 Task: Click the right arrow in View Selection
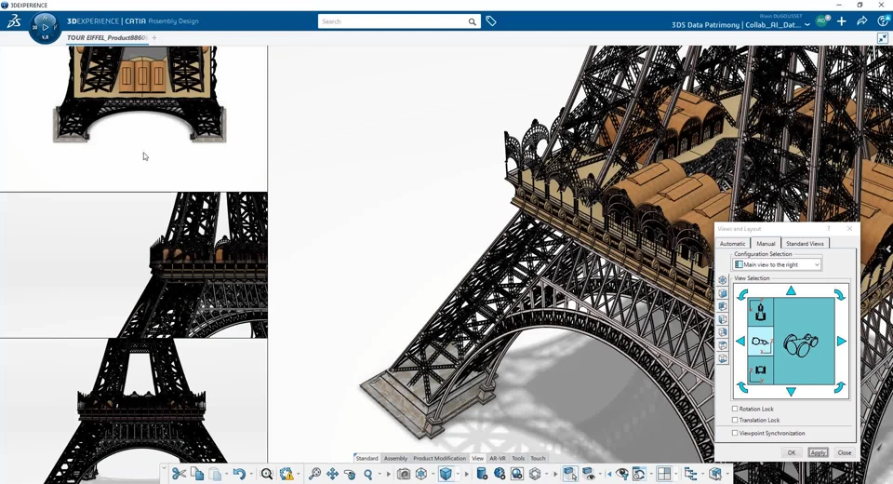point(841,341)
